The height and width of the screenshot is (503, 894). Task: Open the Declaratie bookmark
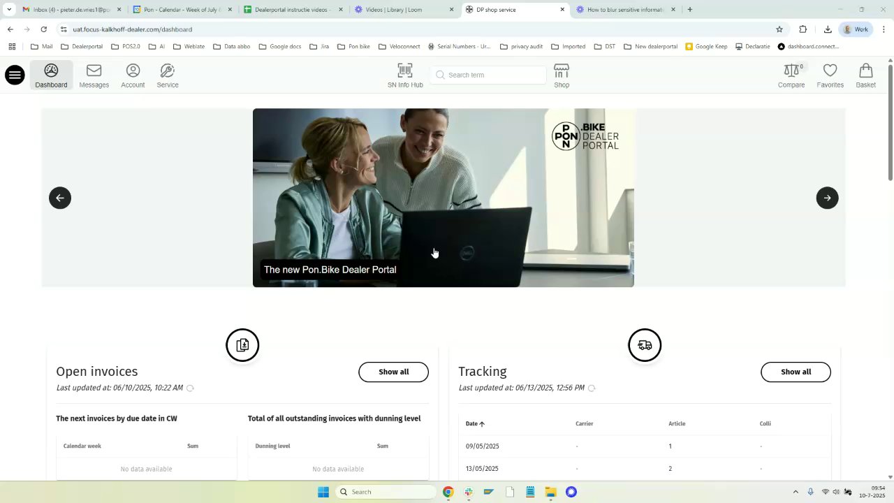pyautogui.click(x=752, y=47)
